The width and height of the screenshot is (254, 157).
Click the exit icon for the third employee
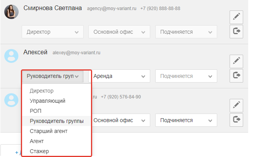click(236, 120)
